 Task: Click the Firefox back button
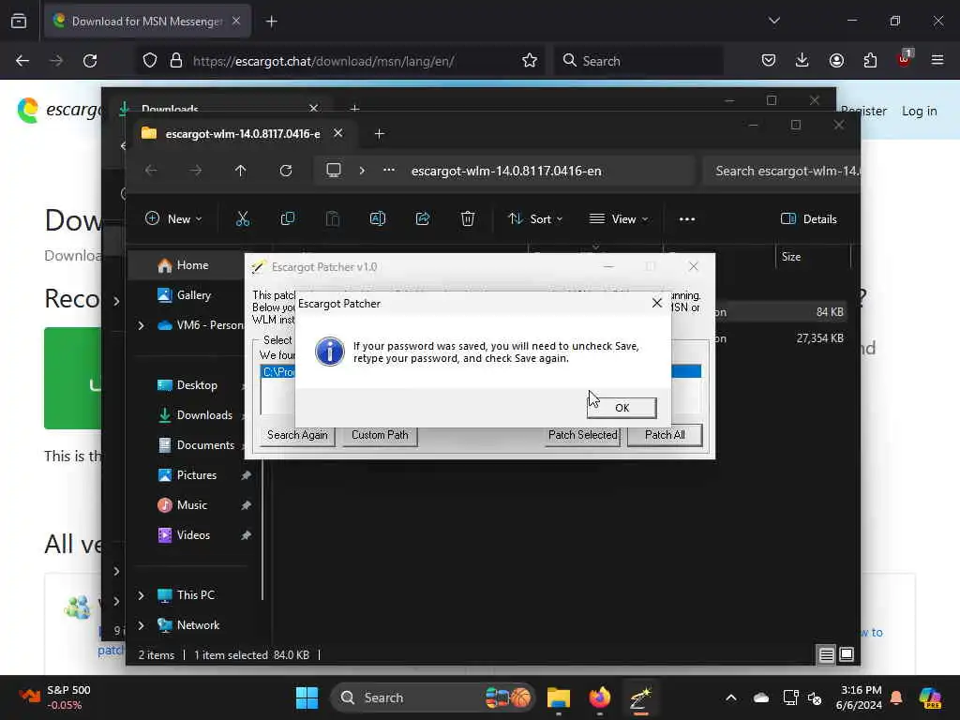[x=22, y=61]
